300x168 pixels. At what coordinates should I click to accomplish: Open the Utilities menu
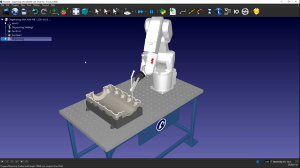37,5
